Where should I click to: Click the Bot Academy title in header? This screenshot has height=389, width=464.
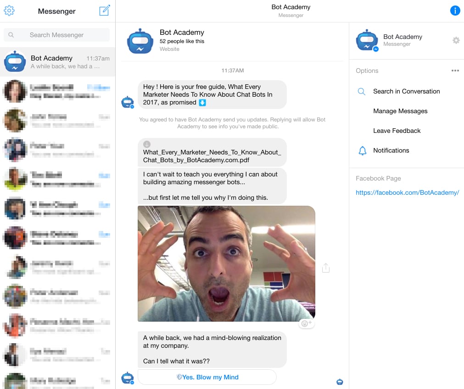point(291,7)
